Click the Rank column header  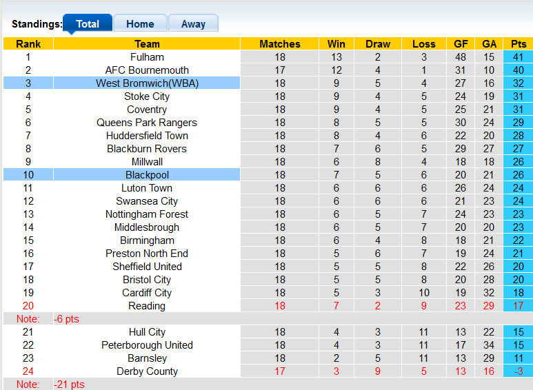point(28,43)
